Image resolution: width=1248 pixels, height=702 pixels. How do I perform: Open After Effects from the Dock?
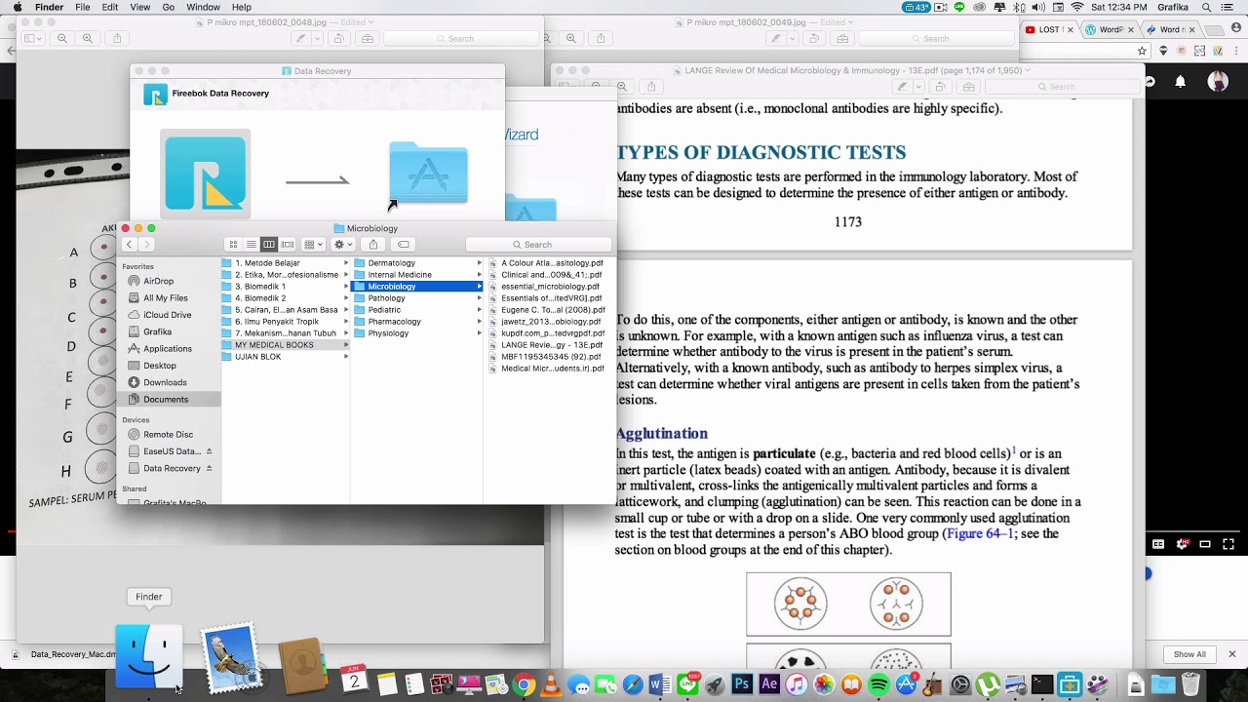(769, 685)
